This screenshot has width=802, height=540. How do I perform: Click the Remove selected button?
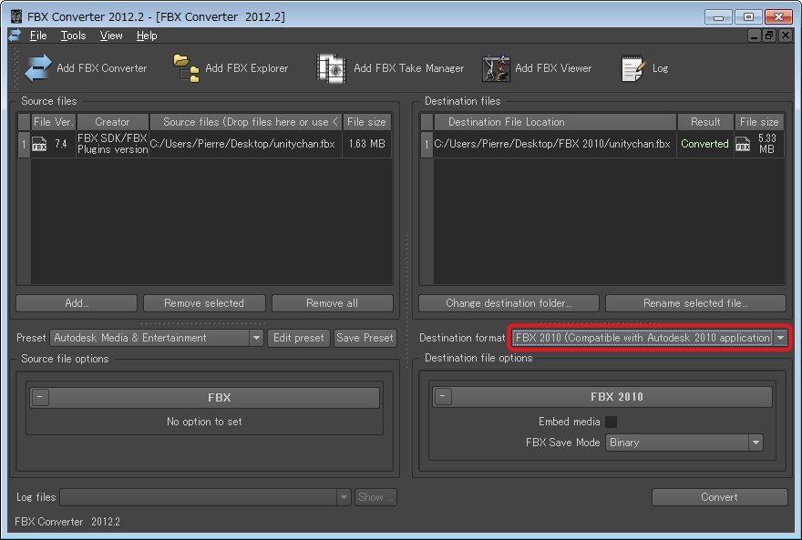(204, 303)
